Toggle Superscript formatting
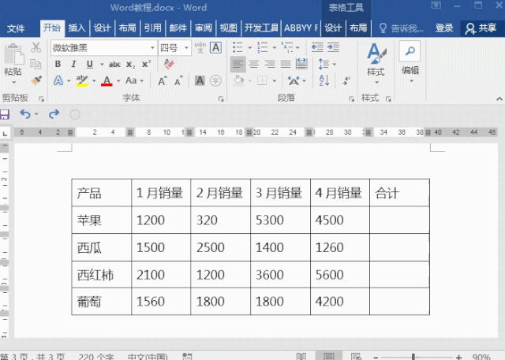The height and width of the screenshot is (360, 505). point(146,64)
